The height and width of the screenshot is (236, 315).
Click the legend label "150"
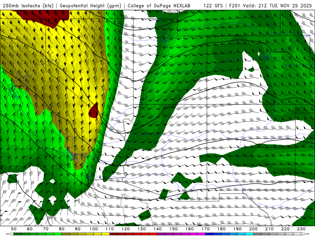(174, 229)
